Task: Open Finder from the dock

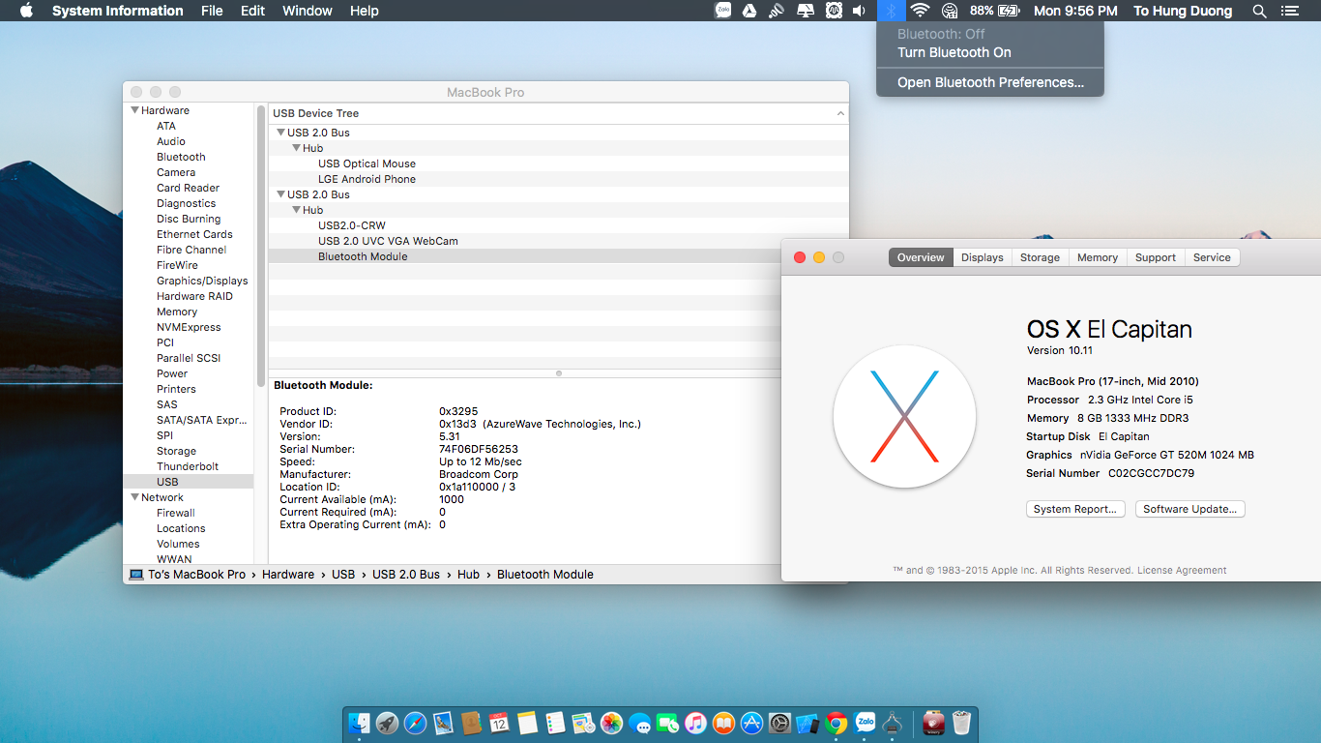Action: pyautogui.click(x=360, y=723)
